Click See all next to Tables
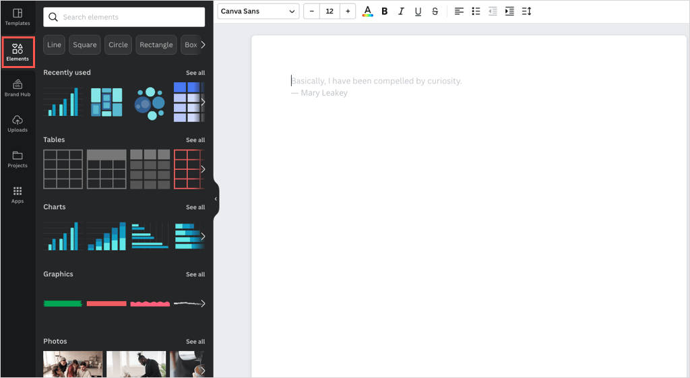Screen dimensions: 690x378 pos(195,140)
